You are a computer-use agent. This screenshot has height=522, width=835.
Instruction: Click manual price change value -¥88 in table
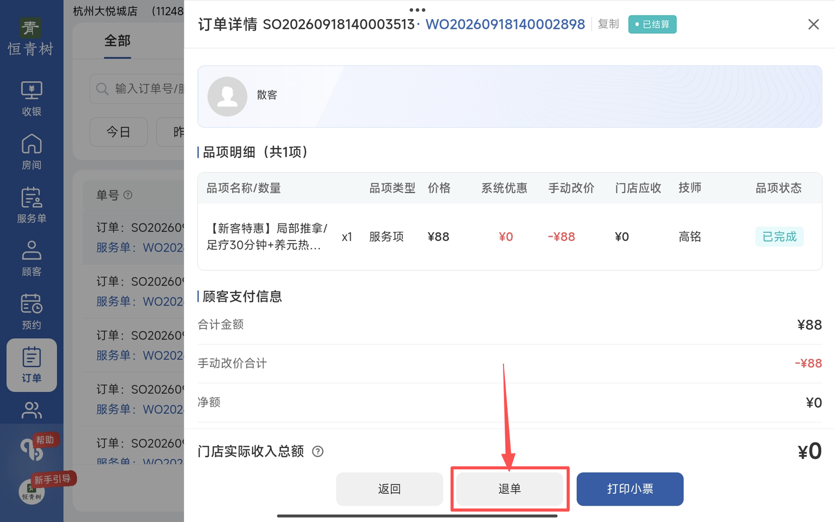tap(562, 237)
